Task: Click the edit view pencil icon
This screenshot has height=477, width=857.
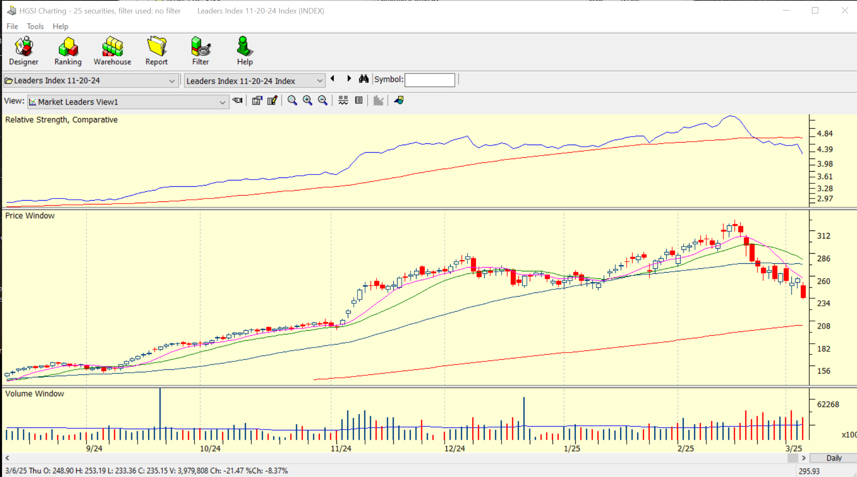Action: point(272,101)
